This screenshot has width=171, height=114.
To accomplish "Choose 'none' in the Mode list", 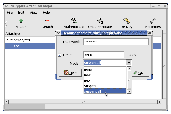I will click(x=105, y=70).
